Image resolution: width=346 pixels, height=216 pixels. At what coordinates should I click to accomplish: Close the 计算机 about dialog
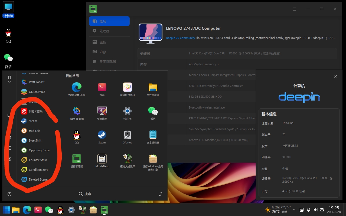tap(336, 76)
